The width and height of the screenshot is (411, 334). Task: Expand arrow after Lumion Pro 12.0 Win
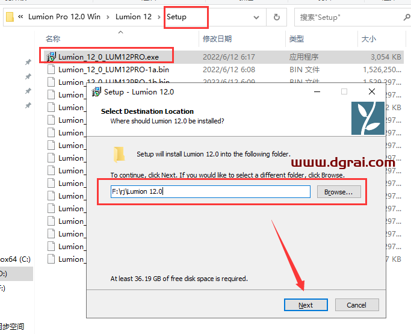point(108,17)
